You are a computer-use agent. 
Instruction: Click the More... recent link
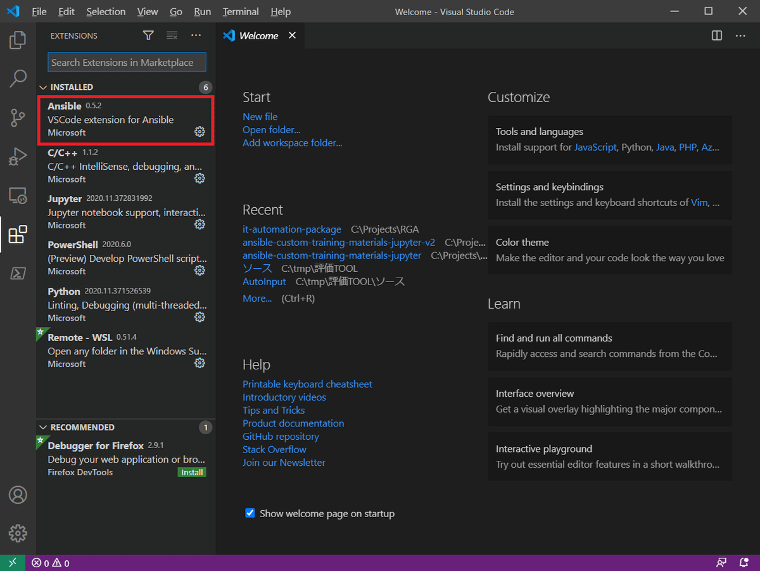tap(257, 298)
